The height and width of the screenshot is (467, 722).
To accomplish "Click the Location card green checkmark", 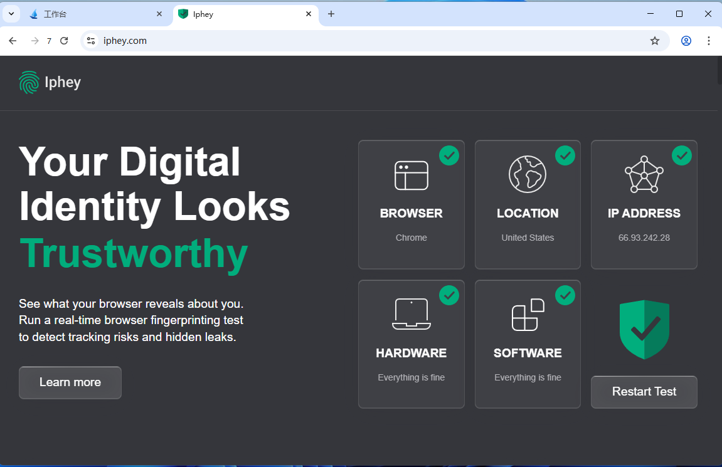I will (565, 155).
